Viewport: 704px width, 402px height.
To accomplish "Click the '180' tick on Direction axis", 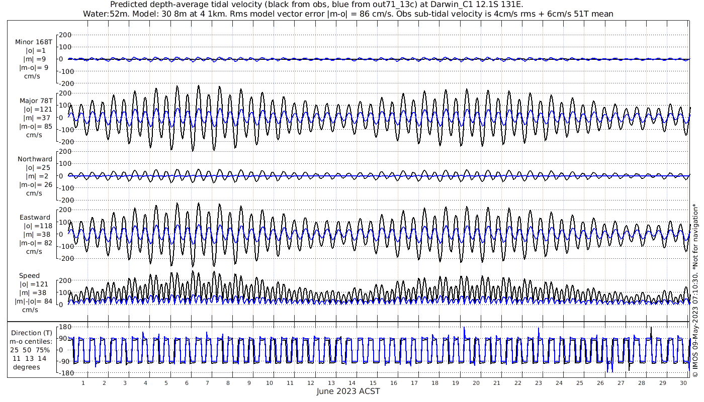I will [x=65, y=327].
